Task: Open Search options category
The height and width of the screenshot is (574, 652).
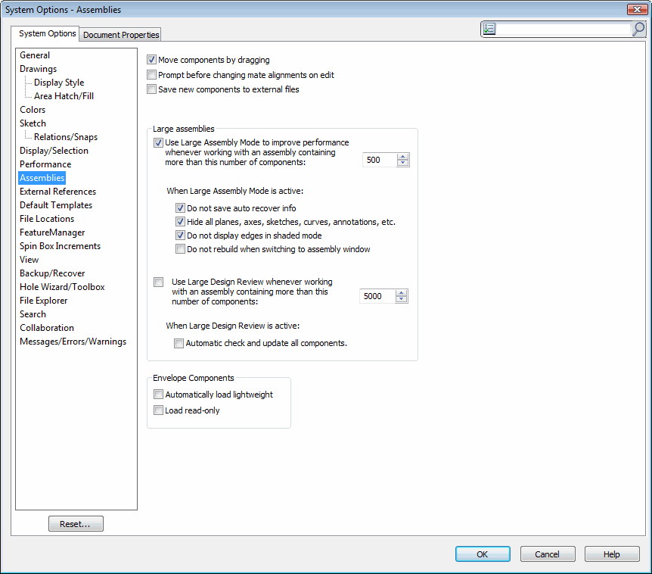Action: click(33, 314)
